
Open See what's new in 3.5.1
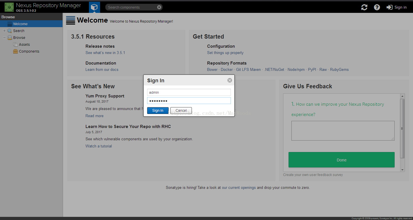point(105,53)
